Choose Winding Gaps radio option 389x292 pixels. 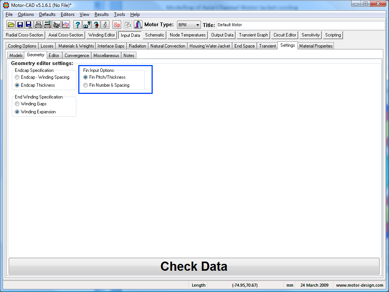point(17,104)
